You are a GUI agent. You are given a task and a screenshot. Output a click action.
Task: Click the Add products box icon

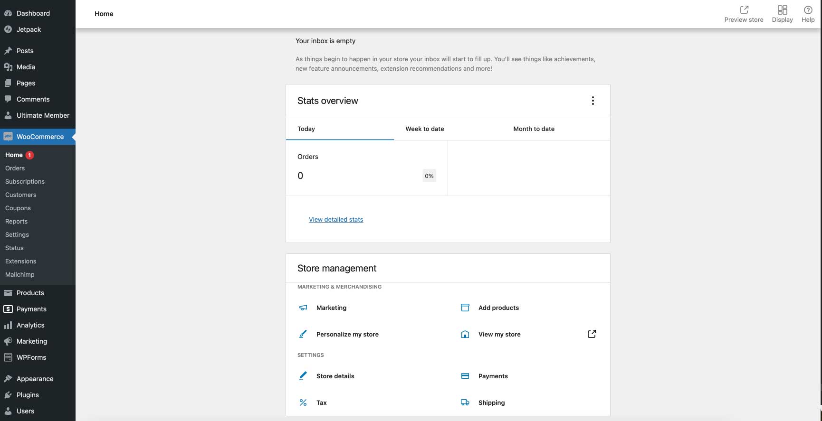[465, 308]
